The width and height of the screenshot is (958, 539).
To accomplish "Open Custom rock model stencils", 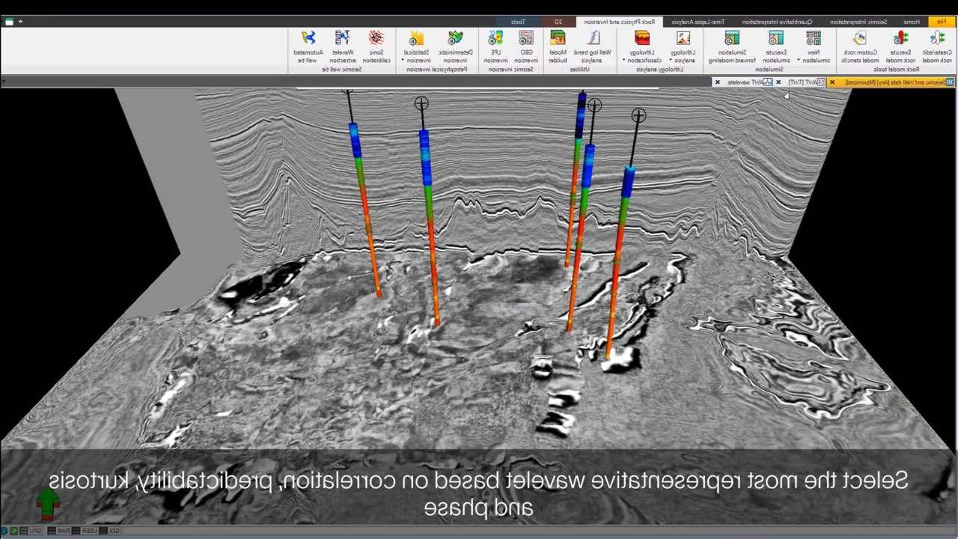I will [859, 46].
